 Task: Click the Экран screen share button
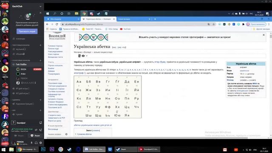click(35, 136)
